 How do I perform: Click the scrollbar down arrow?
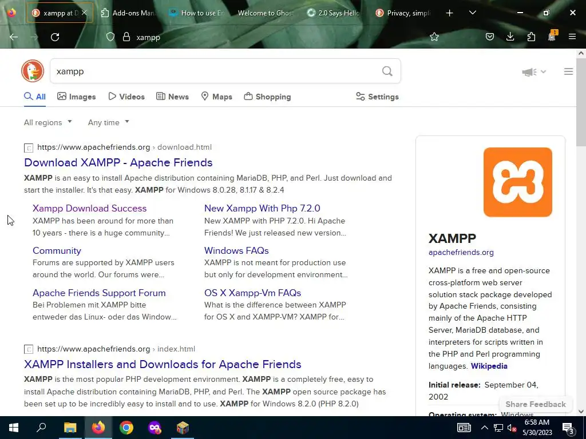click(581, 412)
